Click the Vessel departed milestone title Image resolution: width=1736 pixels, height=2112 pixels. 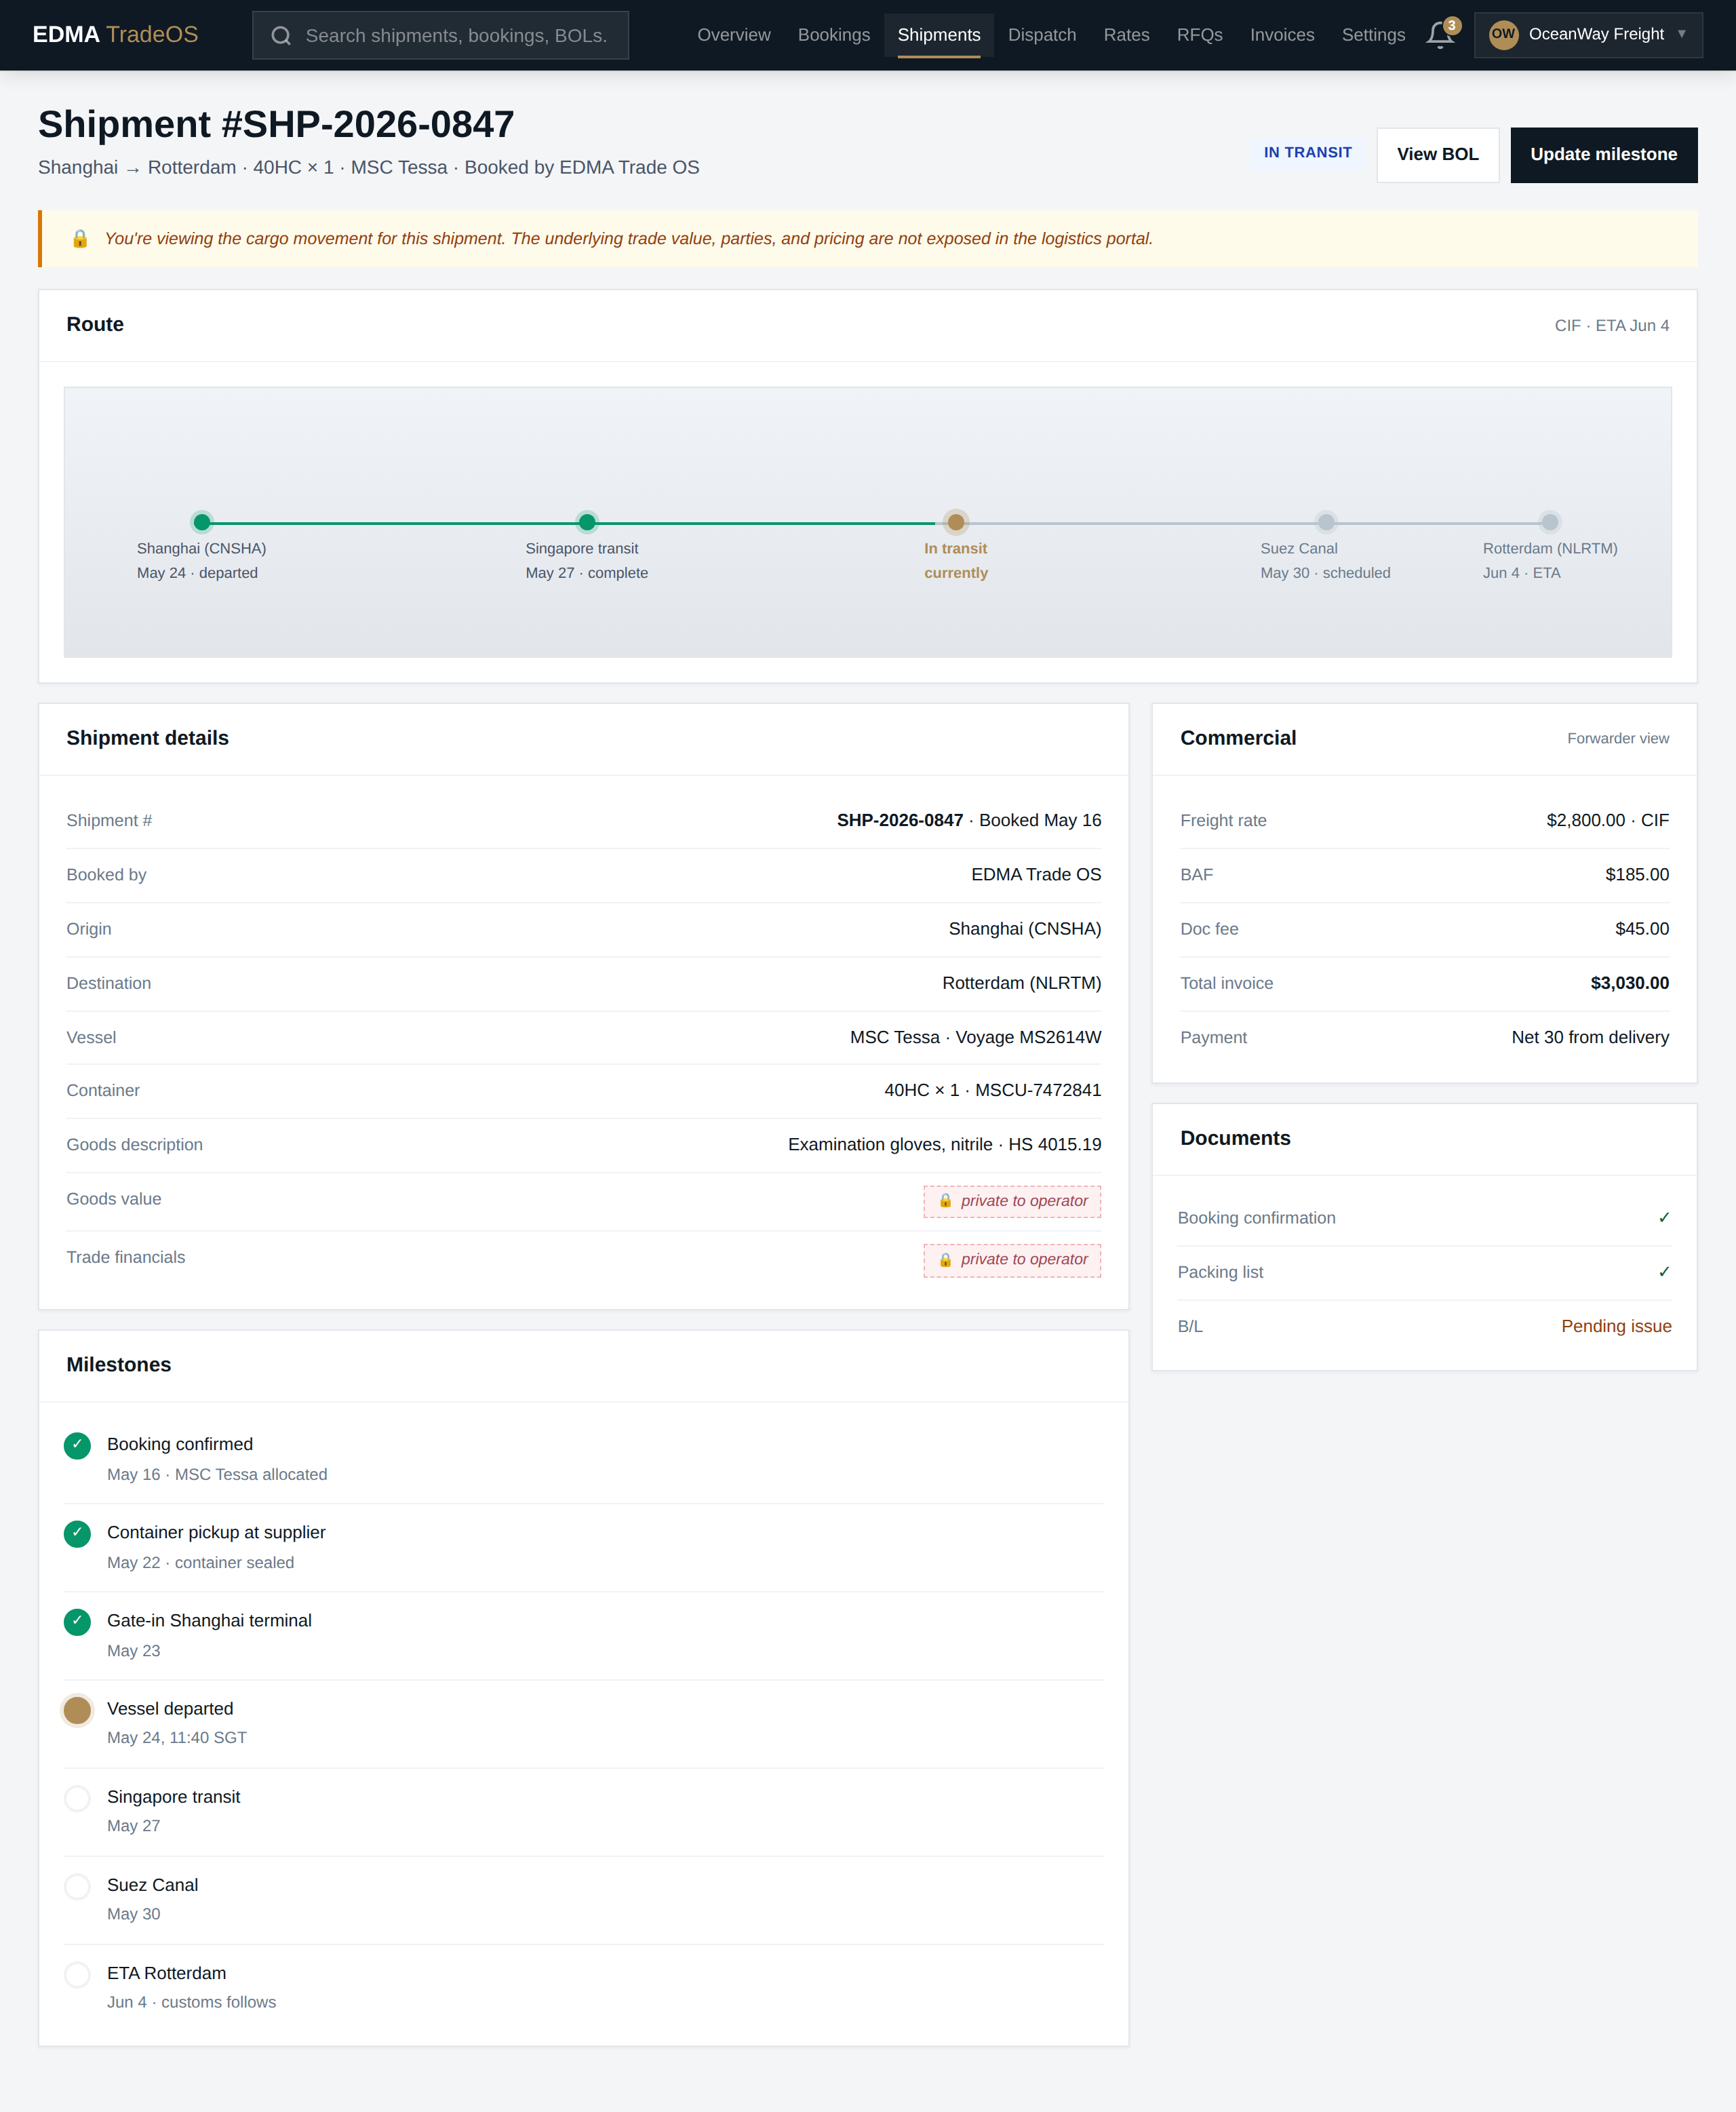[170, 1708]
